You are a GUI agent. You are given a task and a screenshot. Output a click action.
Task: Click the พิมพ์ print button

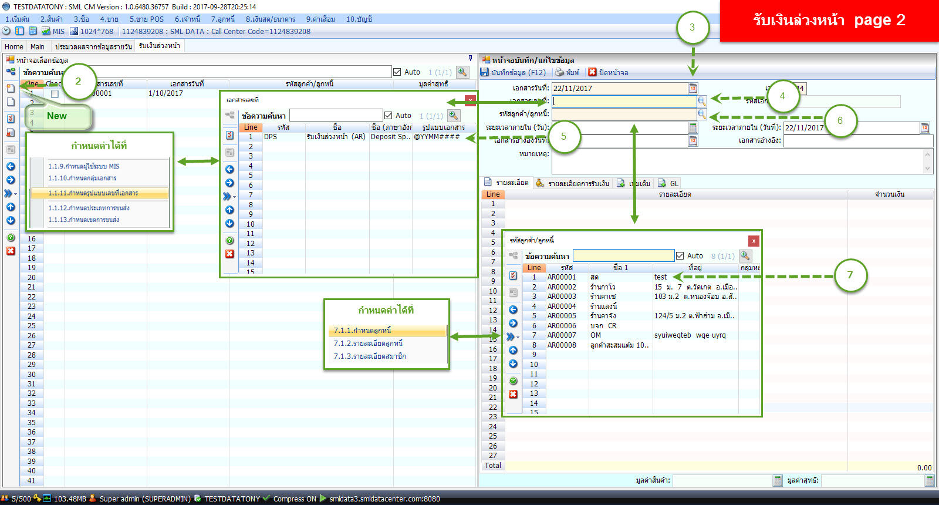point(568,72)
